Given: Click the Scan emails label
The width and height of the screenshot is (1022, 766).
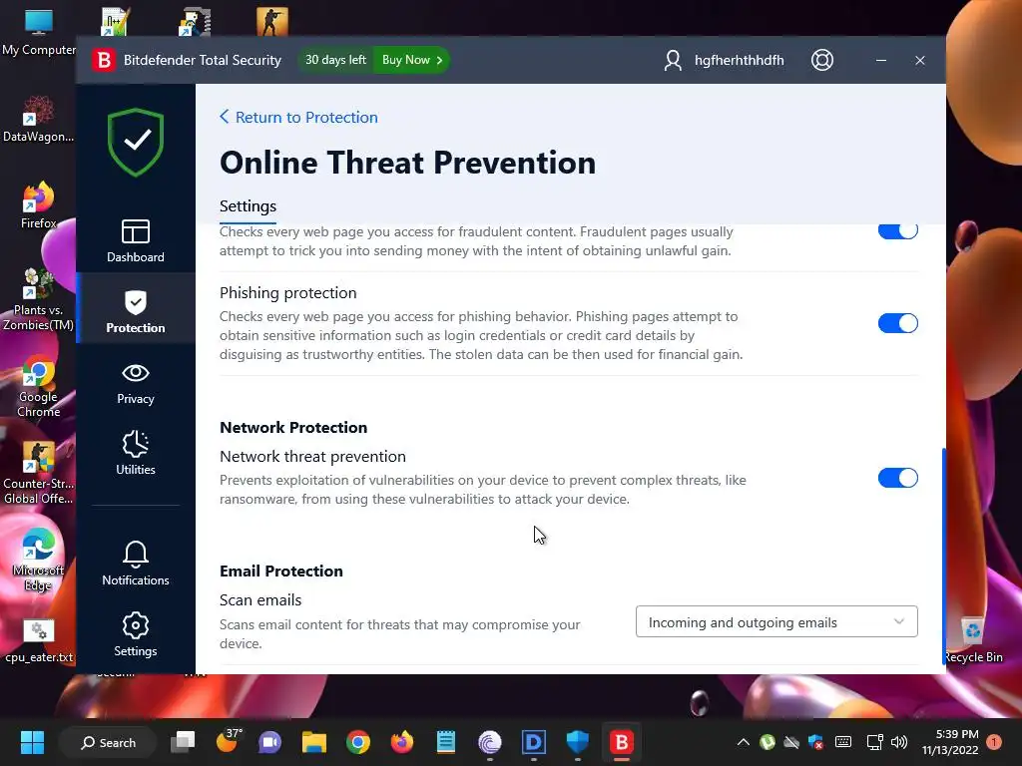Looking at the screenshot, I should point(260,599).
